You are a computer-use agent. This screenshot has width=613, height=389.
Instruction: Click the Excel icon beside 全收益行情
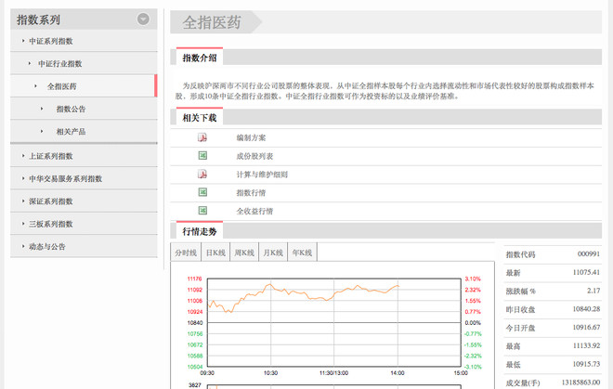tap(202, 211)
